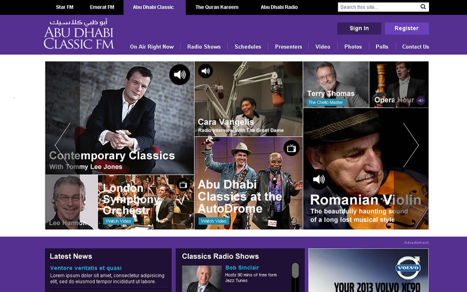Watch Video for London Symphony Orchestra

pos(118,221)
